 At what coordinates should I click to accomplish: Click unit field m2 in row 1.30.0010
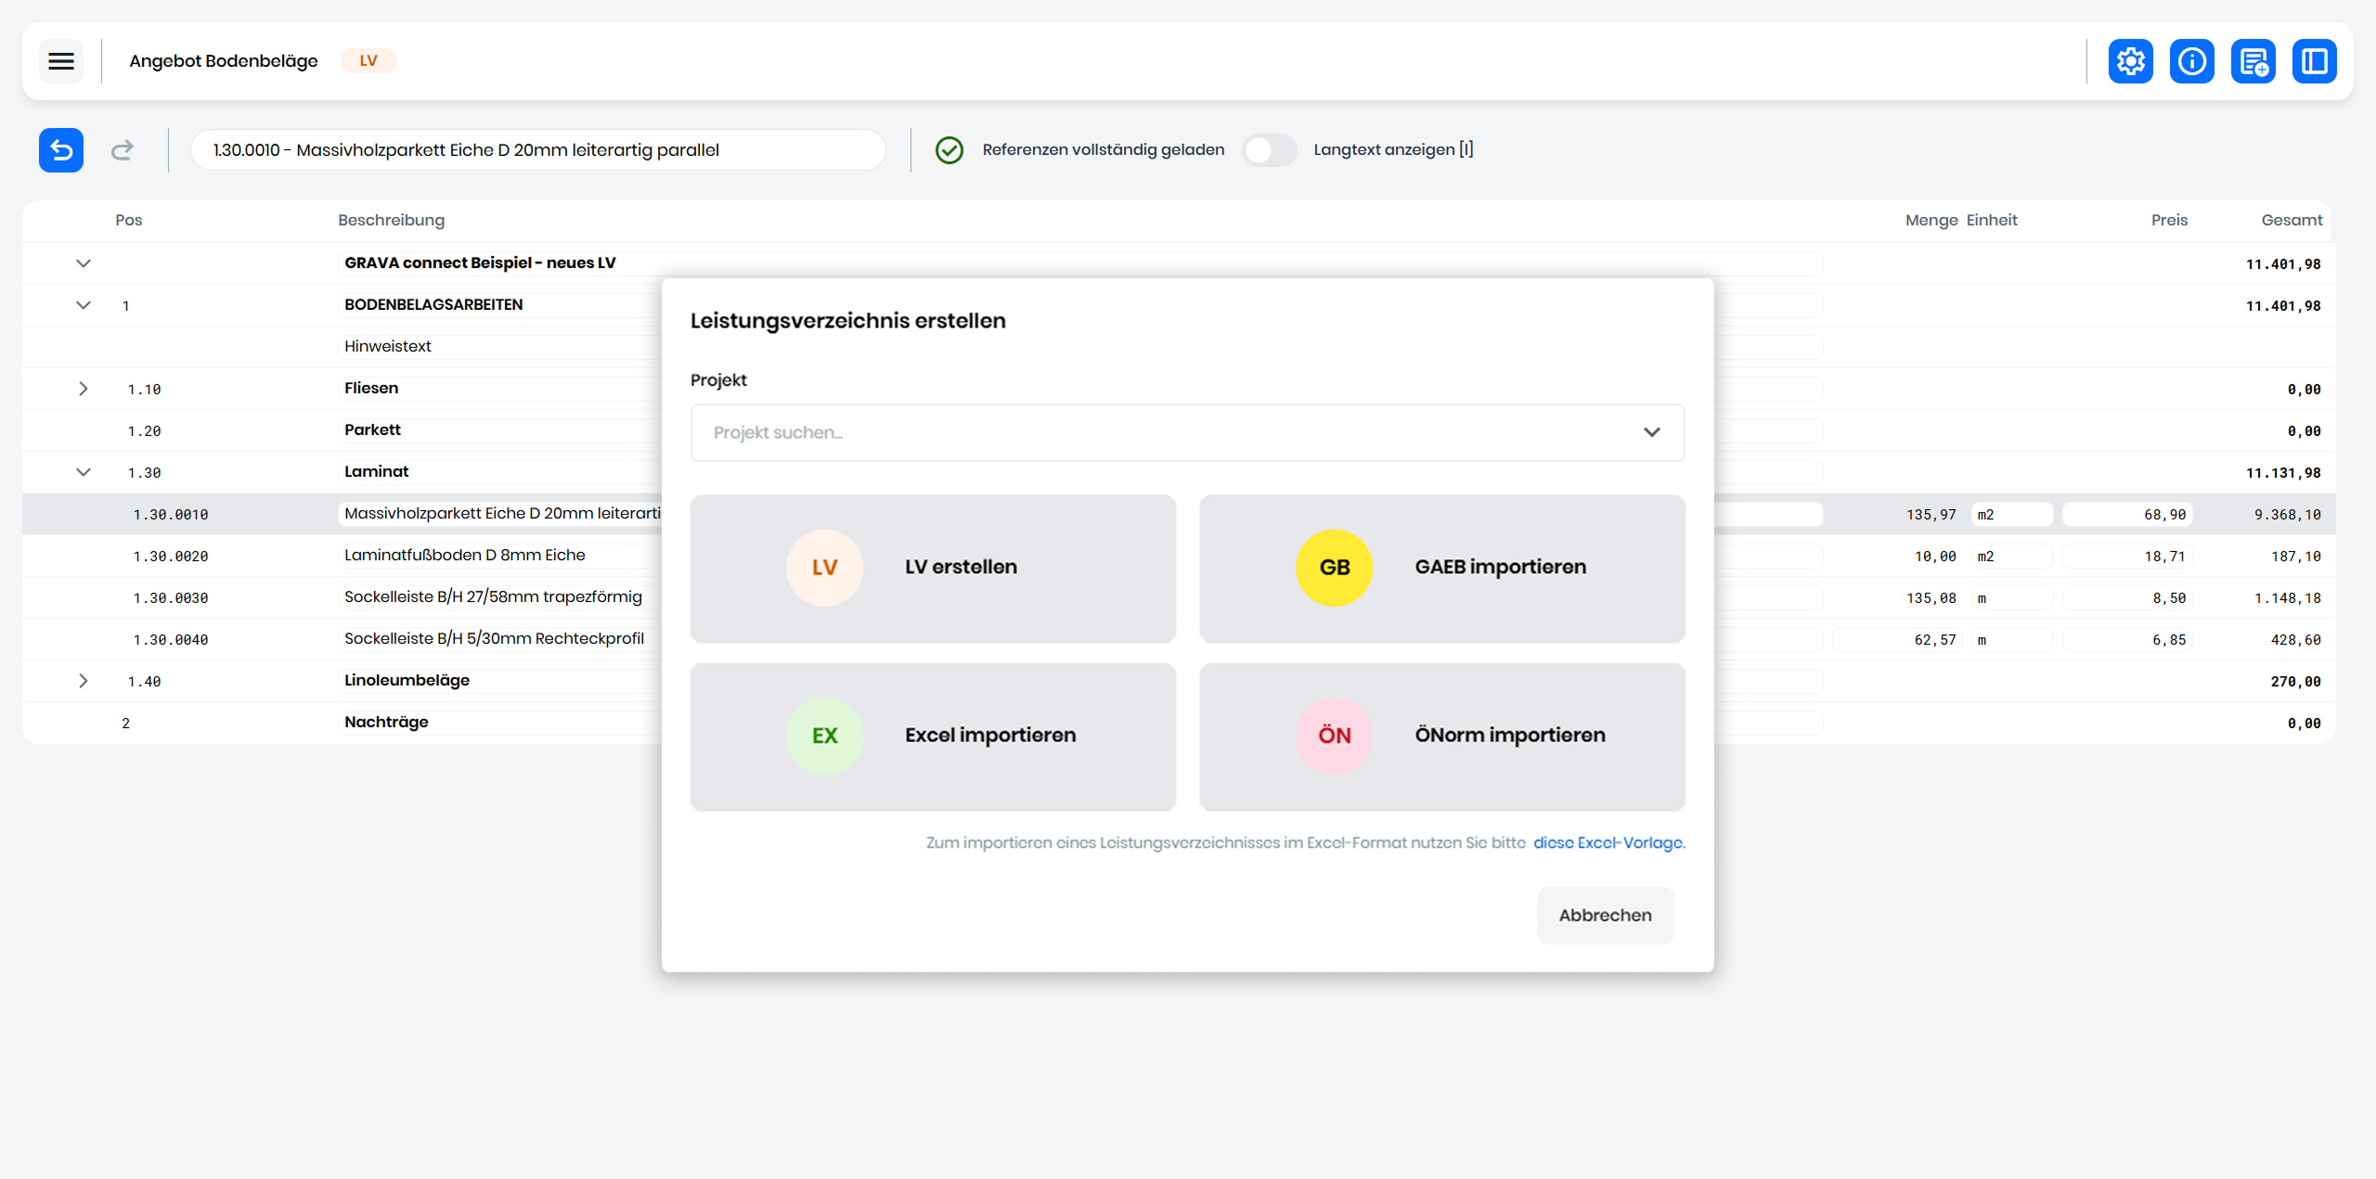[x=2011, y=514]
